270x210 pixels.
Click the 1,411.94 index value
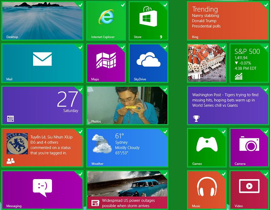point(241,58)
